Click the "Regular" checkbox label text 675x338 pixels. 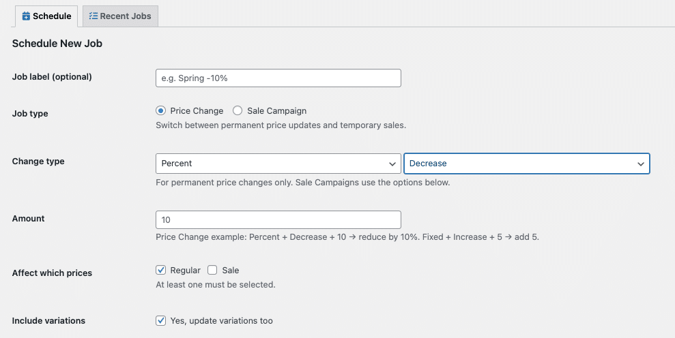[185, 270]
